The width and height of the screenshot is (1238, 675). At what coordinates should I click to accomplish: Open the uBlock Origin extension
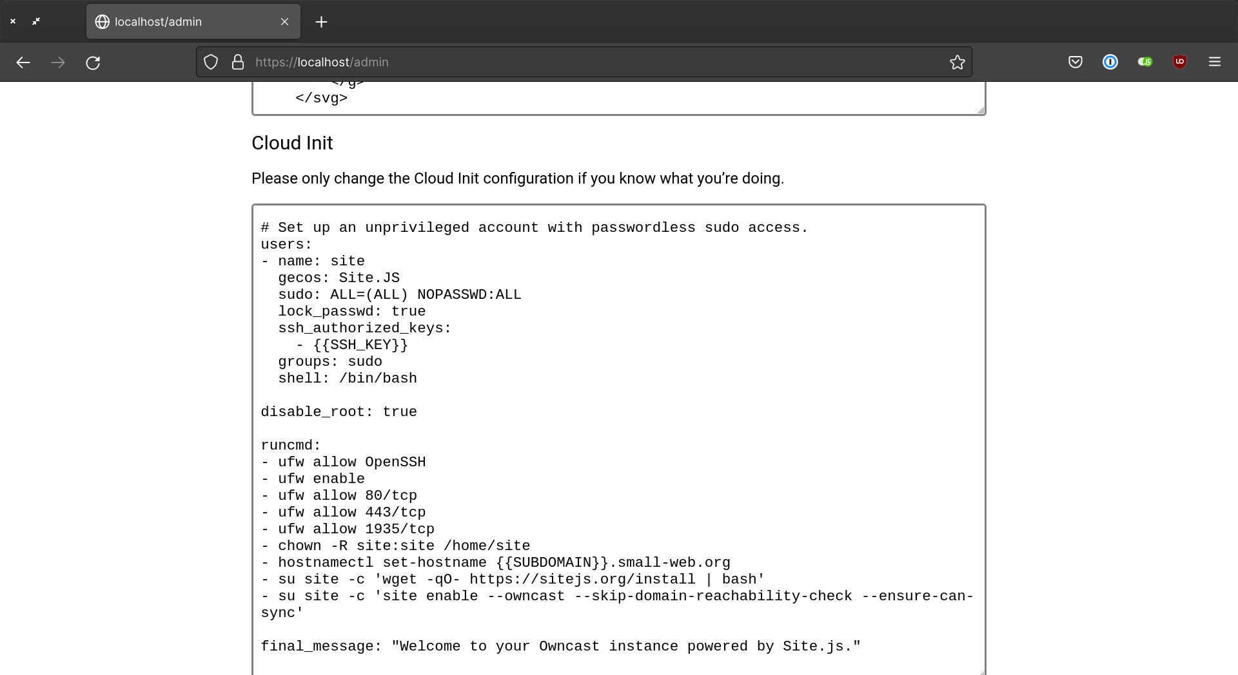click(1180, 62)
